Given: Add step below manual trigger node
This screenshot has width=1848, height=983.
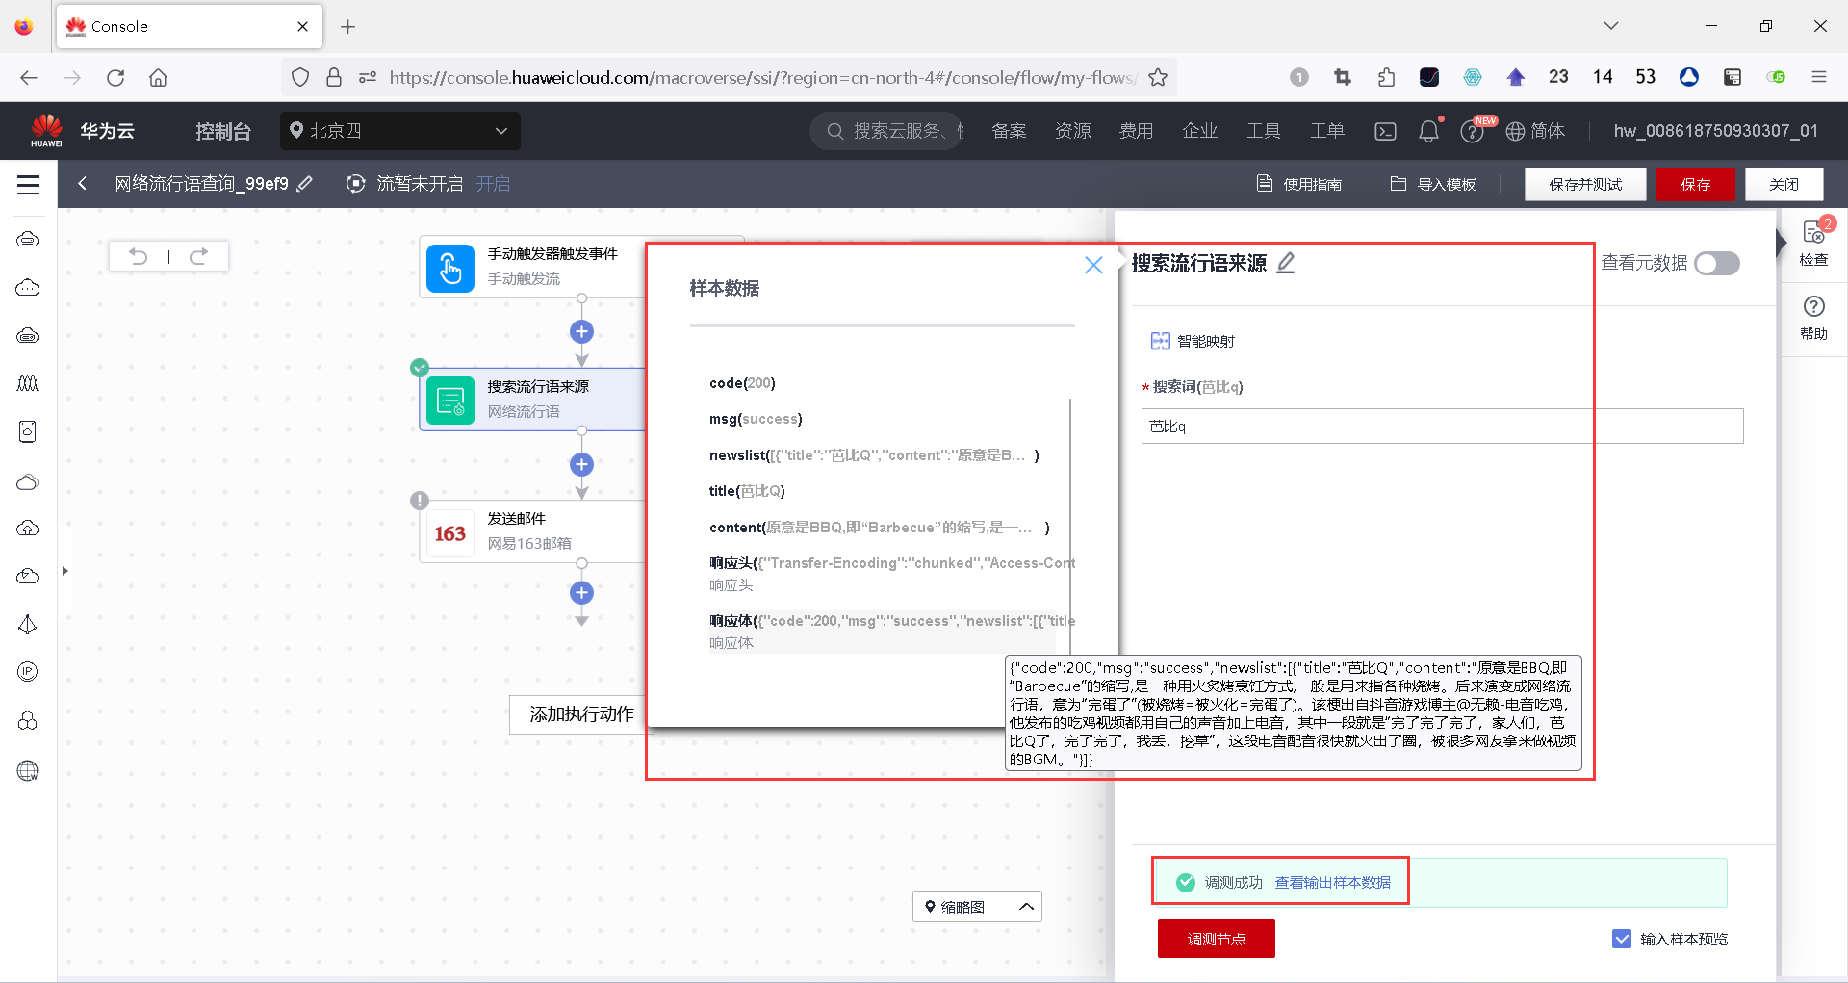Looking at the screenshot, I should 581,332.
